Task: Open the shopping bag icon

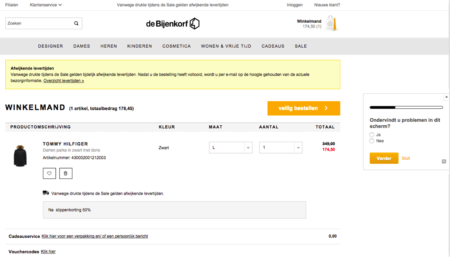Action: click(332, 24)
